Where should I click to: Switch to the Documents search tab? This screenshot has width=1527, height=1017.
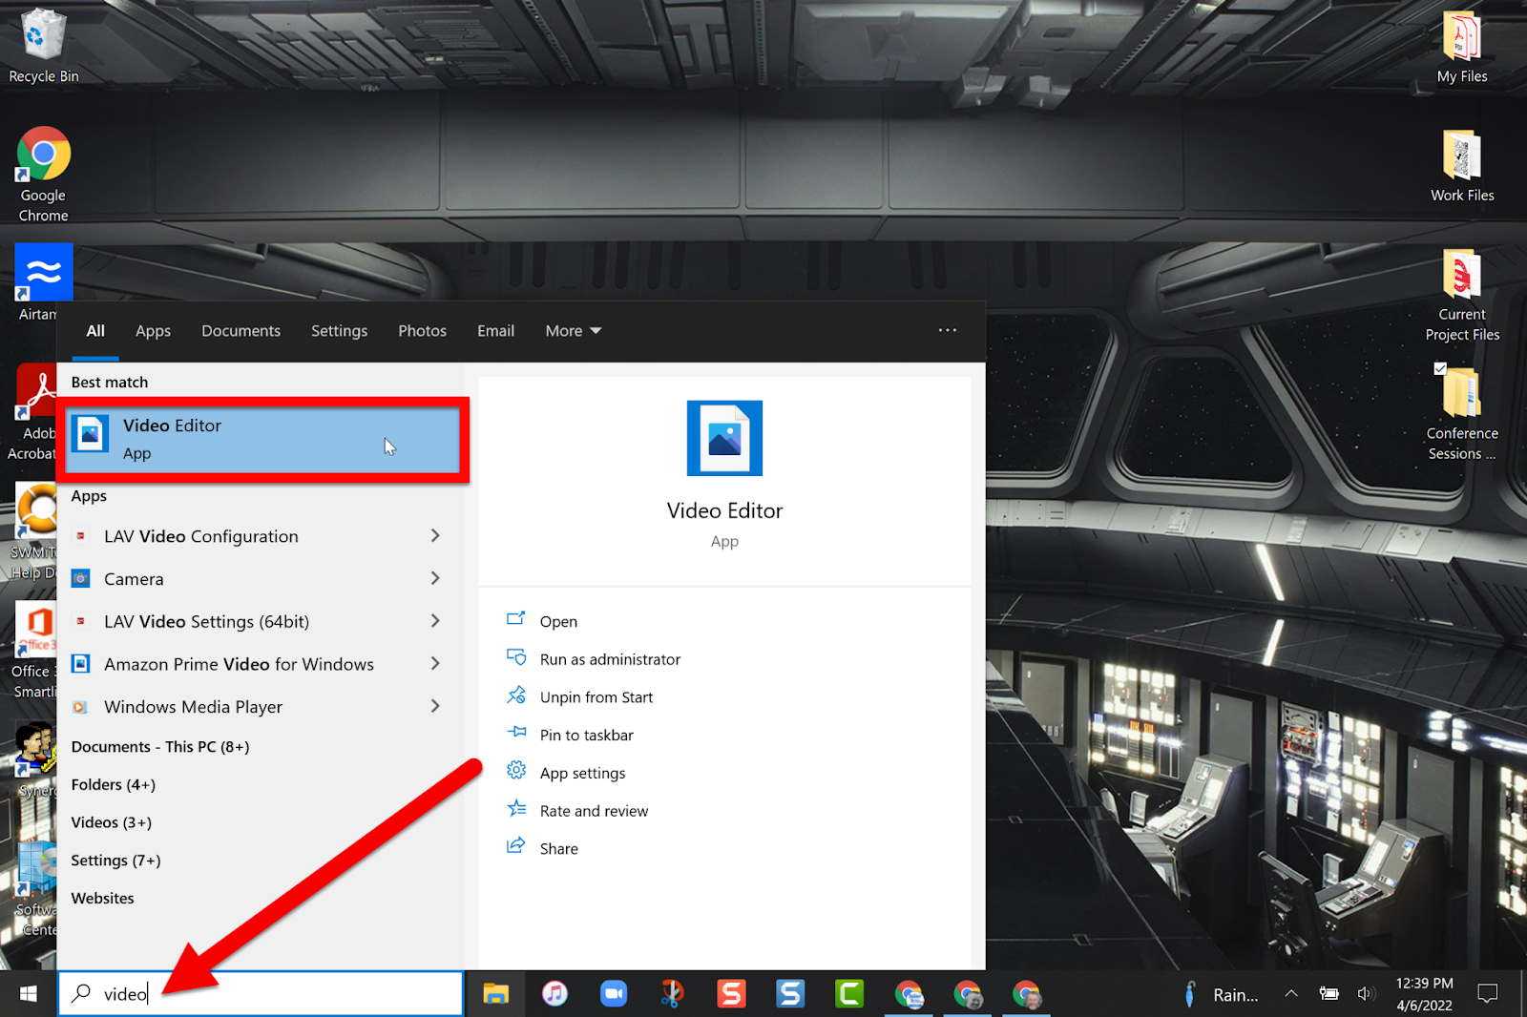pyautogui.click(x=241, y=331)
